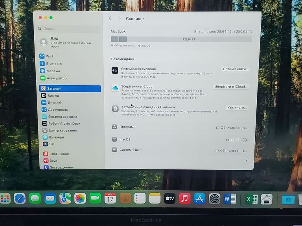This screenshot has width=302, height=226.
Task: Open Дисплеї settings
Action: pyautogui.click(x=51, y=103)
